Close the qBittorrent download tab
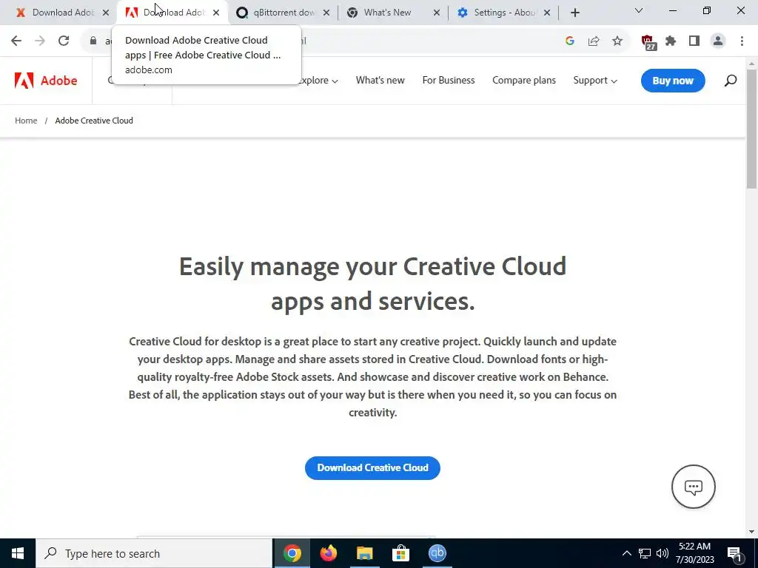Viewport: 758px width, 568px height. tap(326, 13)
